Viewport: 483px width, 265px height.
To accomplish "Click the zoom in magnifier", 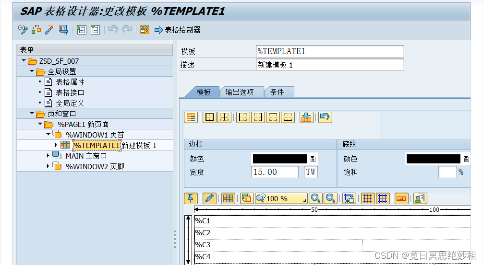I will point(315,198).
